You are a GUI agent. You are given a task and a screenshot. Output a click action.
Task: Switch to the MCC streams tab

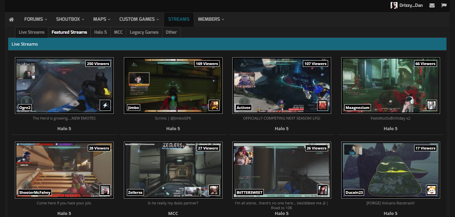(118, 32)
